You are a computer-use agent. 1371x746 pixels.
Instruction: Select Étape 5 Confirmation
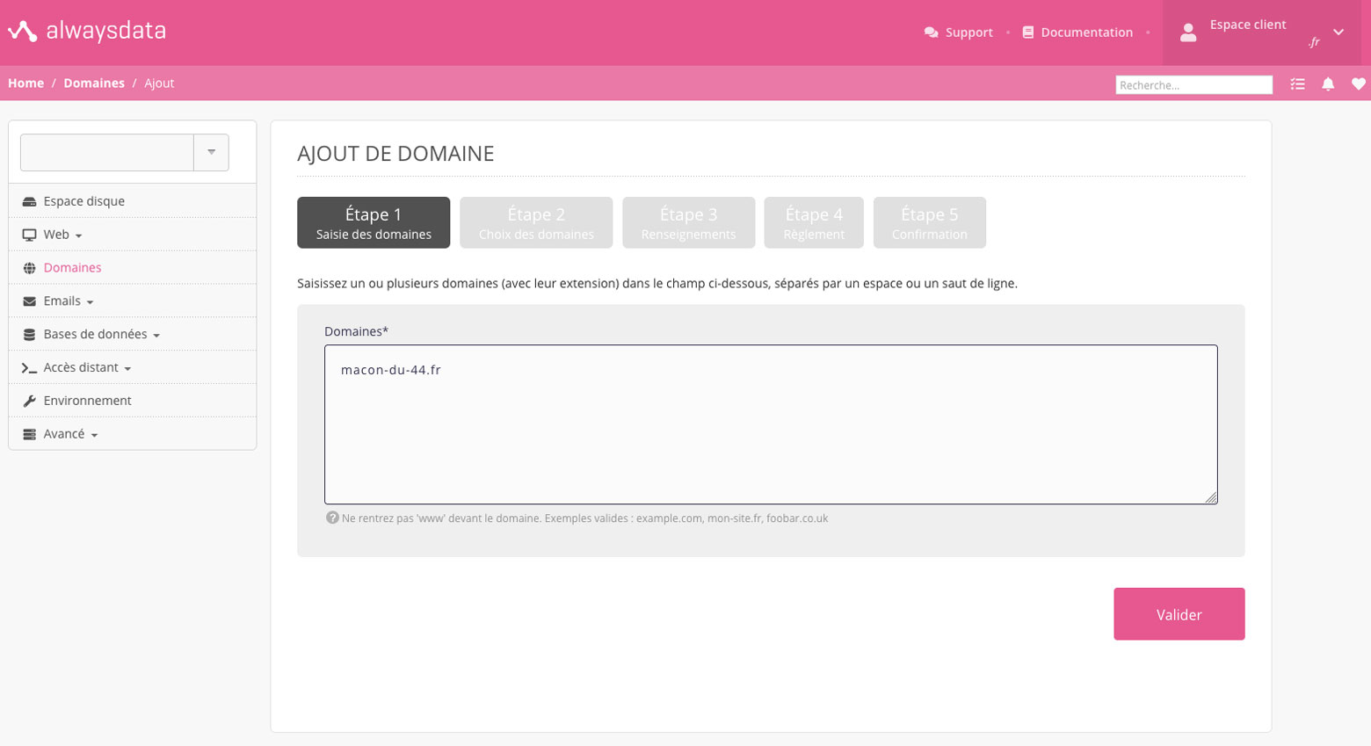click(929, 222)
